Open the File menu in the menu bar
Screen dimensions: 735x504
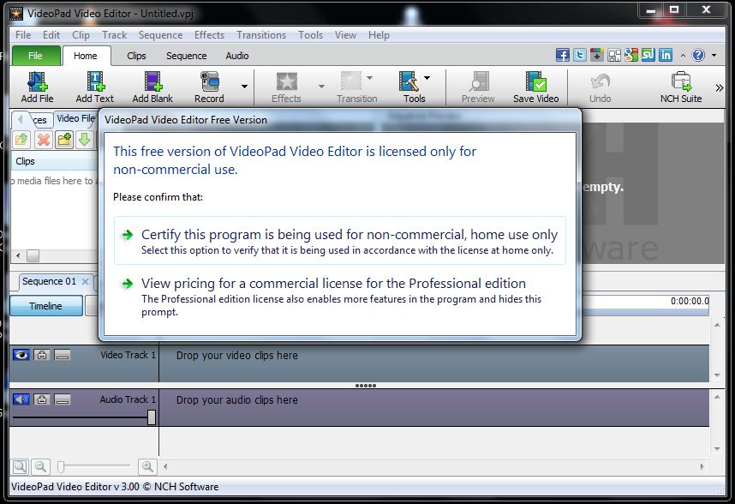point(23,34)
